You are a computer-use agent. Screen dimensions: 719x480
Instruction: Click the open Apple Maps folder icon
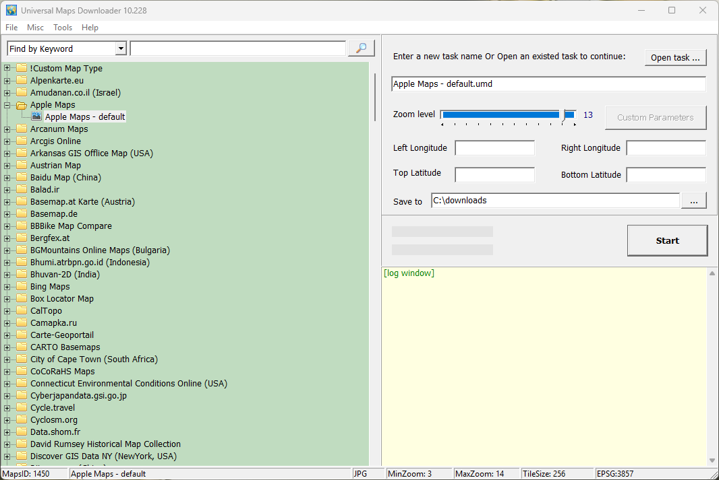click(22, 105)
